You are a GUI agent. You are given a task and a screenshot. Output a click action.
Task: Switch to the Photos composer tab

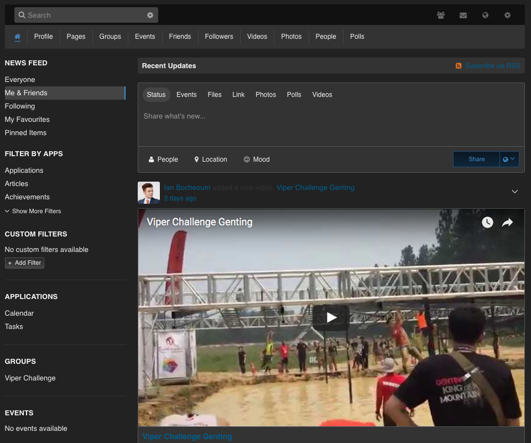265,95
